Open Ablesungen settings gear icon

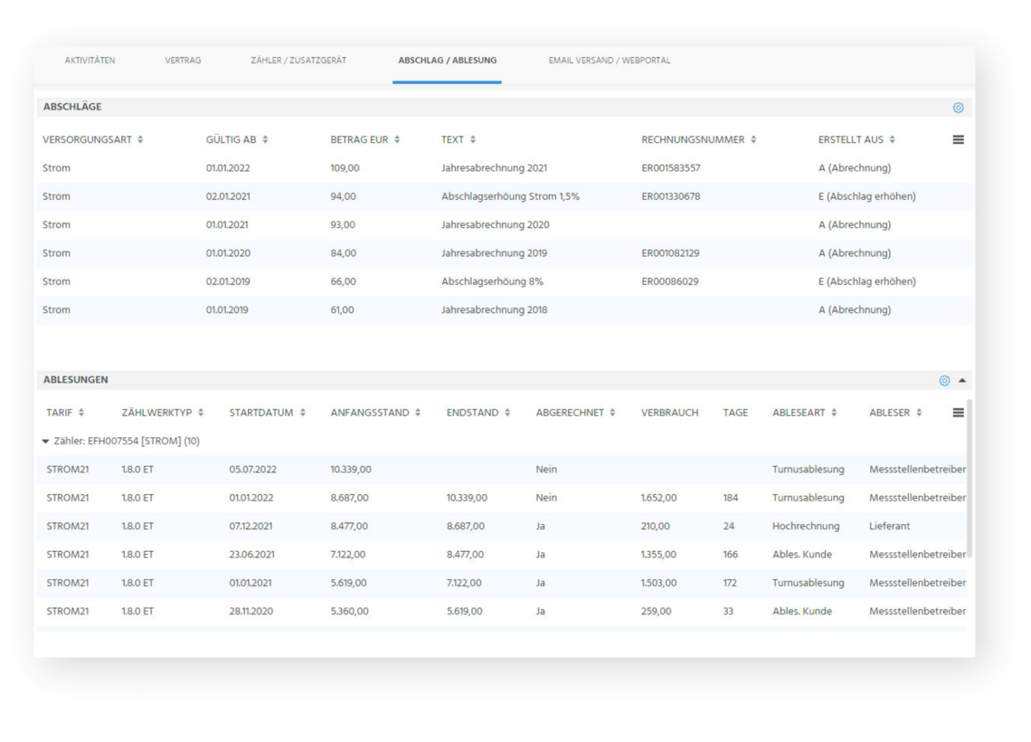(x=944, y=381)
